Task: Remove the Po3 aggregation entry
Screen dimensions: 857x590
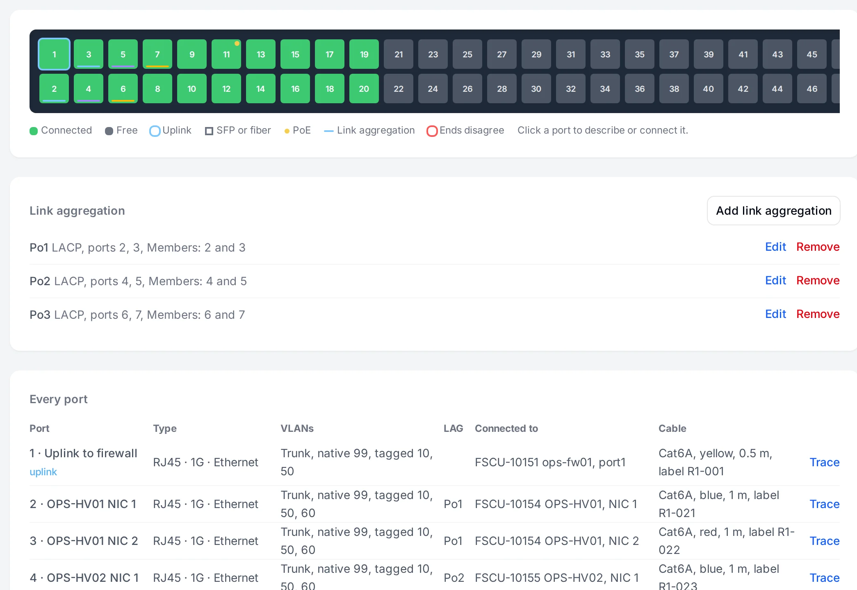Action: [x=818, y=314]
